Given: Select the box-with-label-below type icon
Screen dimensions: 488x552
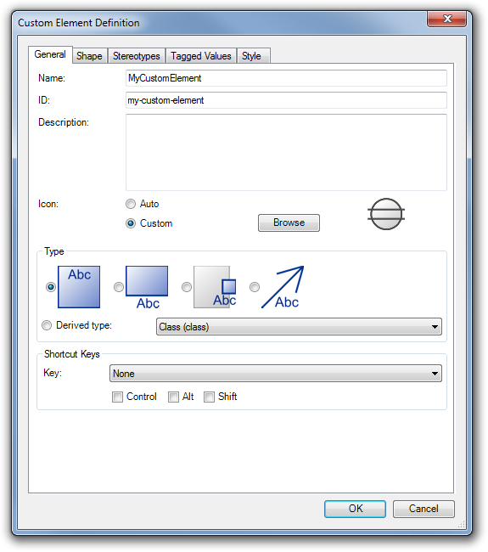Looking at the screenshot, I should pos(147,287).
